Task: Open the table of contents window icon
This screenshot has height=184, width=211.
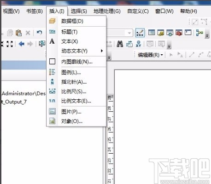Action: (x=152, y=33)
